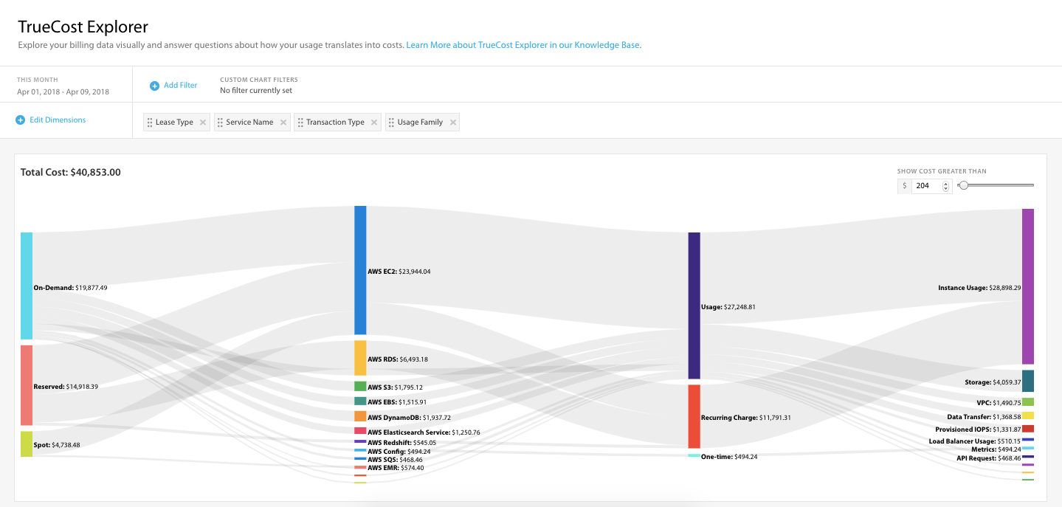Remove the Lease Type dimension via its X icon
The width and height of the screenshot is (1062, 507).
click(202, 121)
